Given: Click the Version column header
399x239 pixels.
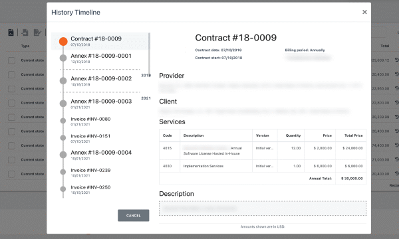Looking at the screenshot, I should [263, 135].
